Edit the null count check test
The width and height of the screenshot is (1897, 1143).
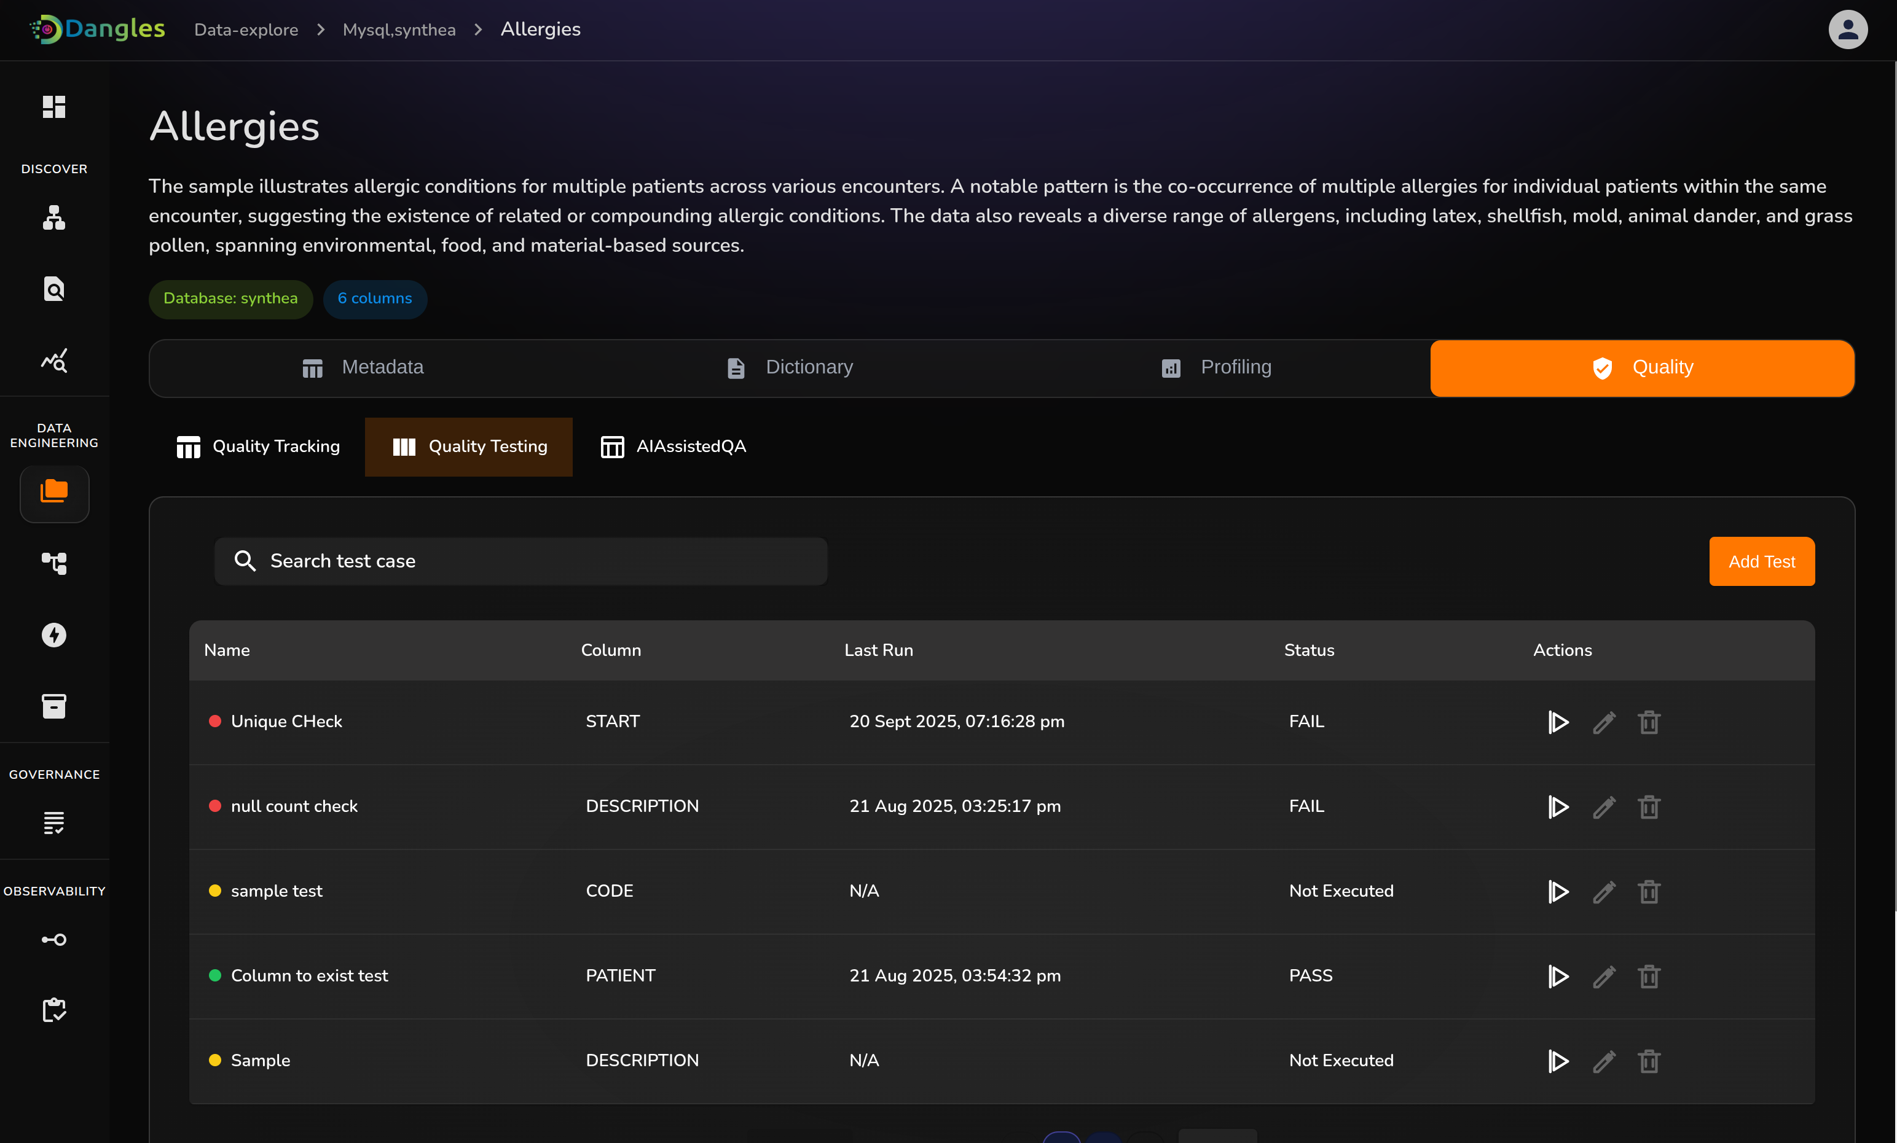(x=1604, y=806)
